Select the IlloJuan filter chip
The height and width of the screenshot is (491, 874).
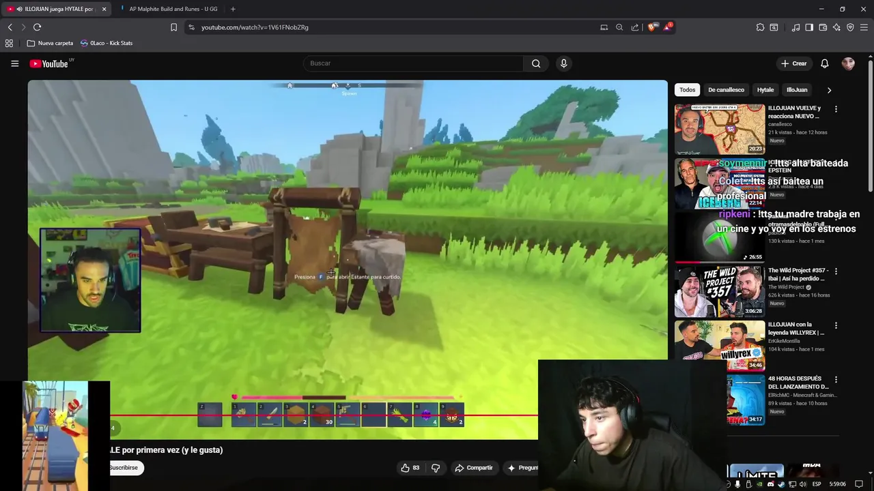pos(797,90)
